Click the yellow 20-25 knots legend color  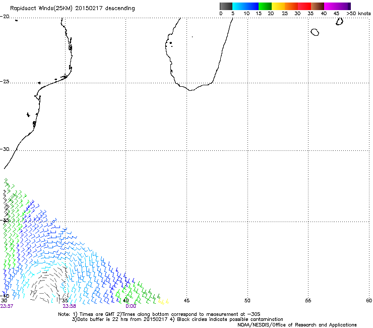(x=278, y=6)
